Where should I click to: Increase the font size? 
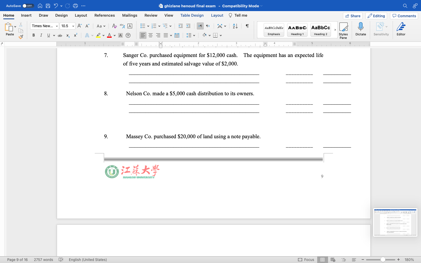coord(80,26)
